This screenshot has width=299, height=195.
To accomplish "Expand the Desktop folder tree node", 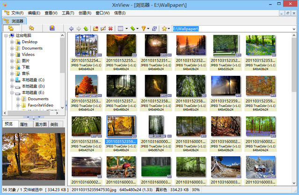I will [12, 42].
